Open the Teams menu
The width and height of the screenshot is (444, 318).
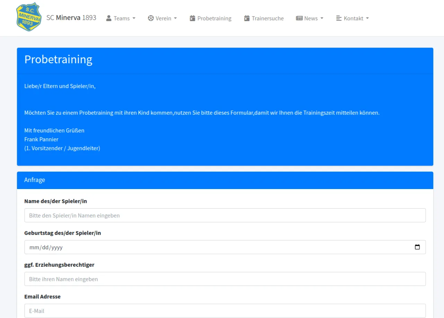pos(121,18)
